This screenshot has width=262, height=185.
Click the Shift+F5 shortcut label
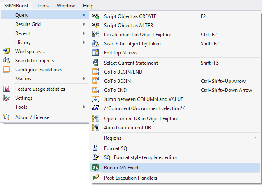[x=209, y=63]
